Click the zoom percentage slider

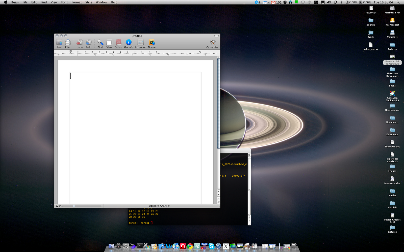coord(74,206)
